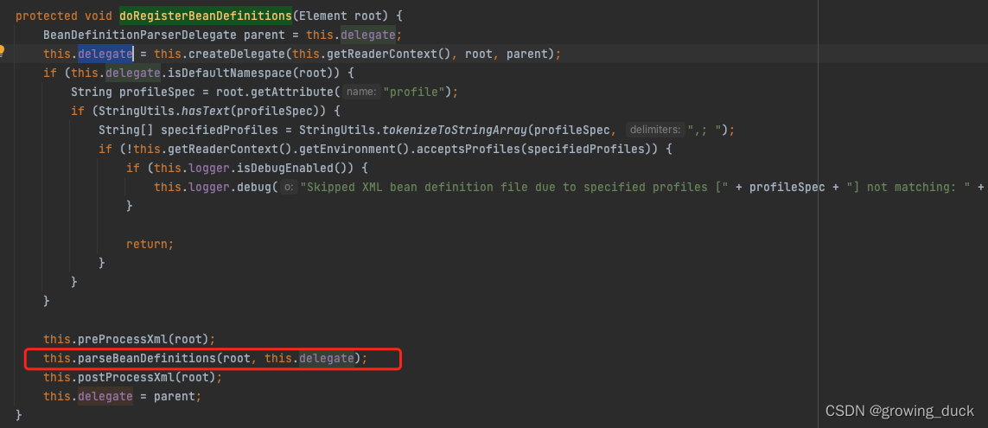
Task: Click the return keyword
Action: (147, 244)
